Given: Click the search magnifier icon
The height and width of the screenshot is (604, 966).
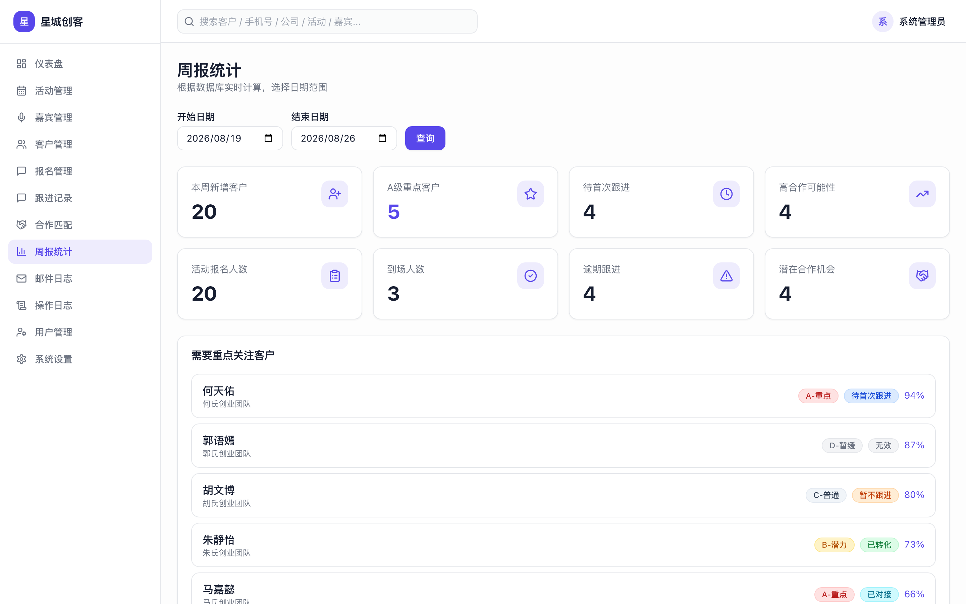Looking at the screenshot, I should (189, 21).
